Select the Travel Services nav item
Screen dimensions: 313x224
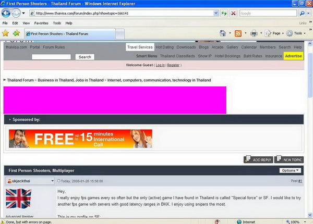(140, 47)
